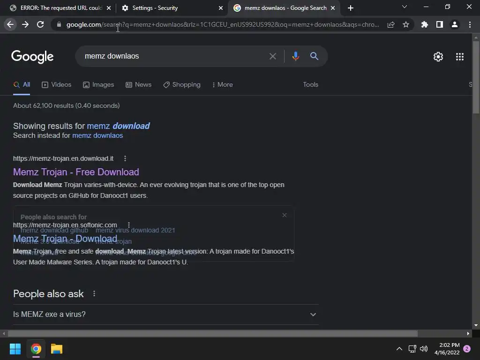Go forward with the browser arrow
The image size is (480, 360).
[x=25, y=24]
